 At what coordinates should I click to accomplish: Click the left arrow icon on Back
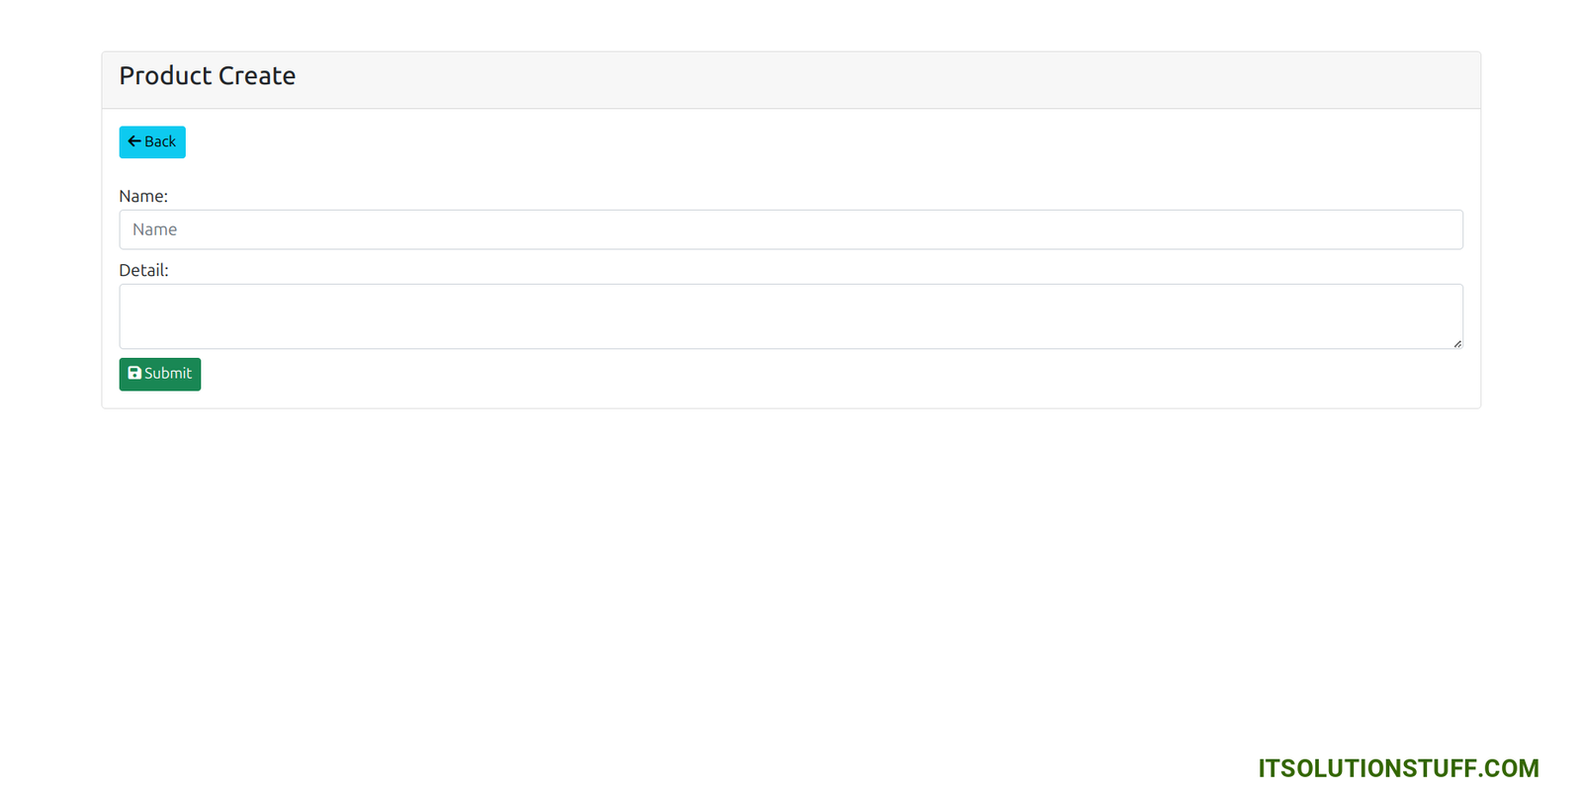click(134, 141)
